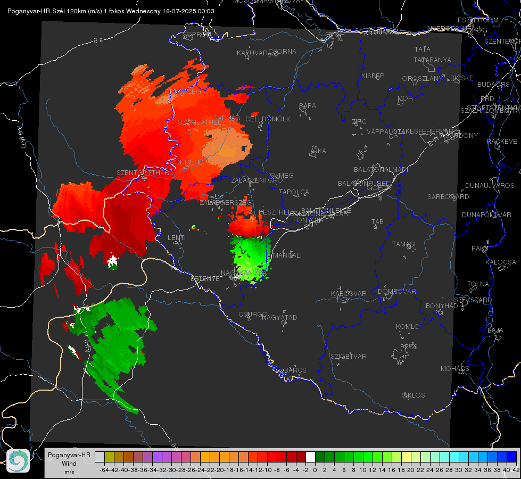Viewport: 521px width, 479px height.
Task: Select the MÓR town label
Action: click(x=406, y=98)
